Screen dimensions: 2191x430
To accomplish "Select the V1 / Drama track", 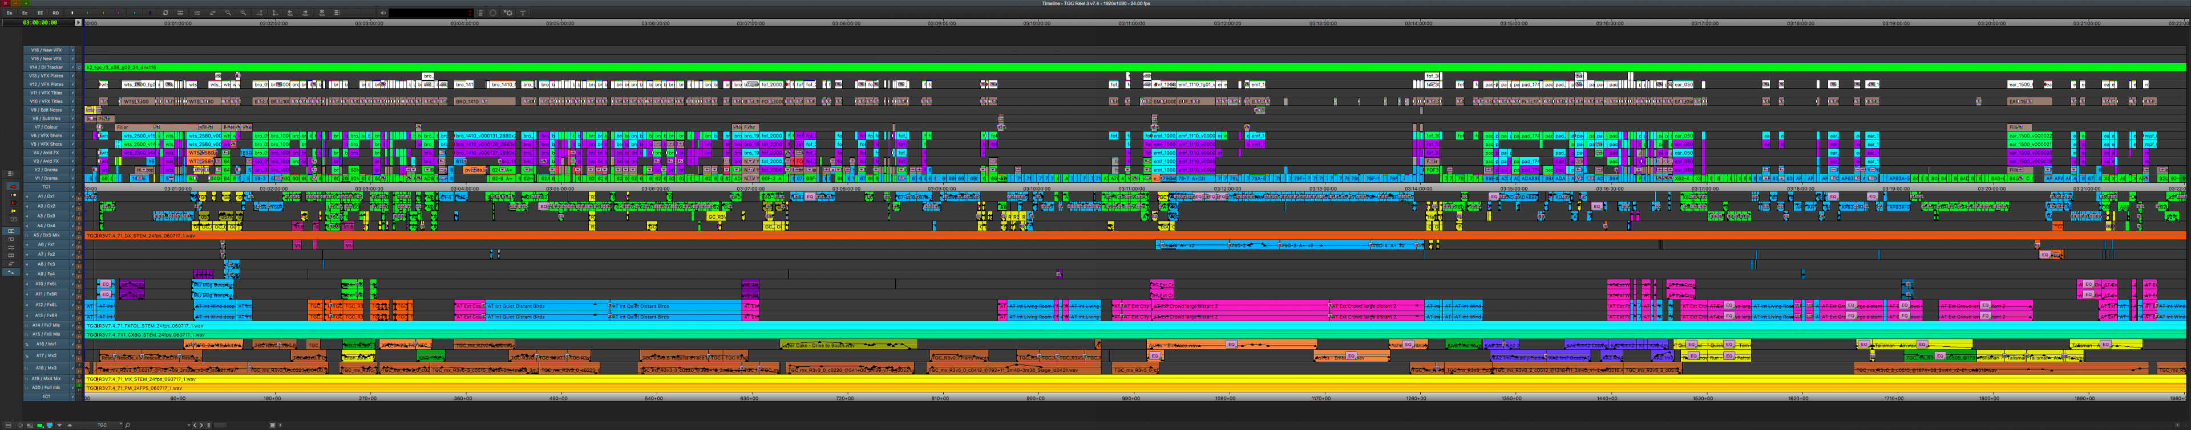I will pos(46,178).
